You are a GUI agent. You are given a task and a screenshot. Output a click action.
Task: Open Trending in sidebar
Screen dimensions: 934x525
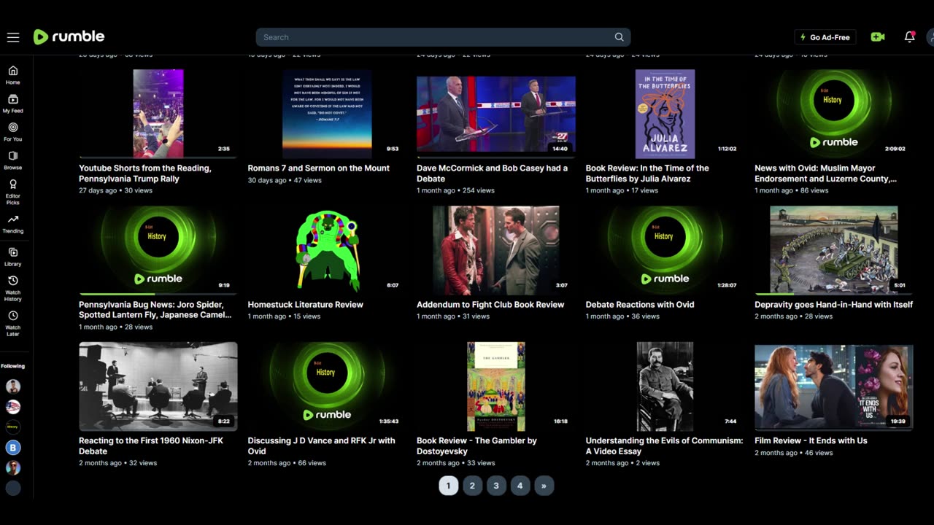pos(13,224)
